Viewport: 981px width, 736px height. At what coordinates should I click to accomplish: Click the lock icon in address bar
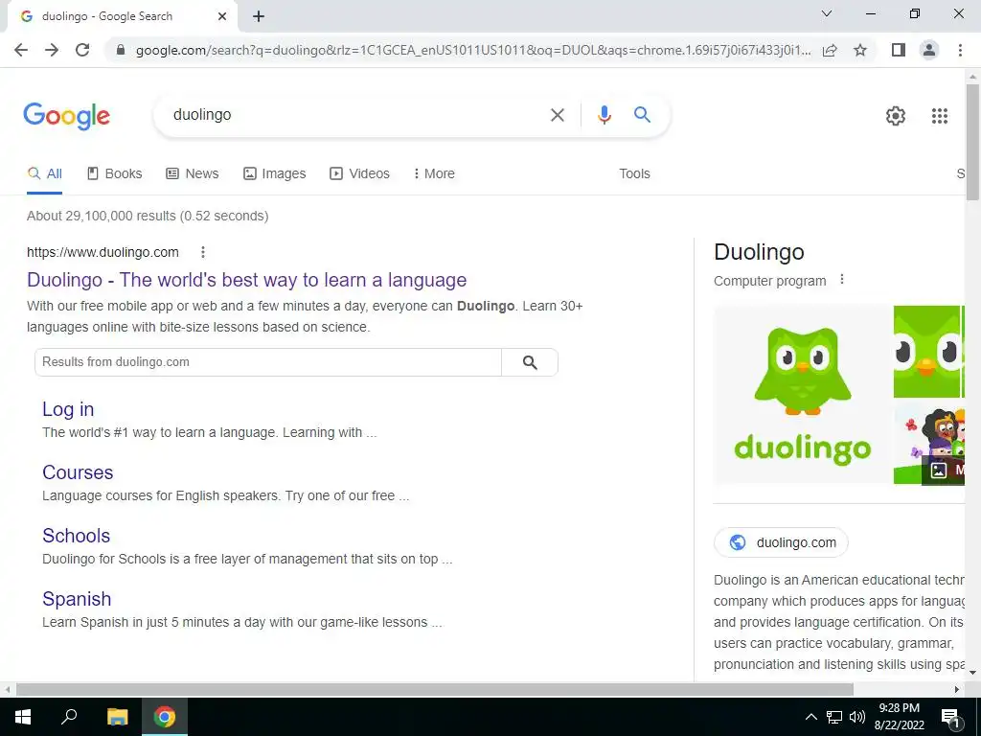click(121, 50)
